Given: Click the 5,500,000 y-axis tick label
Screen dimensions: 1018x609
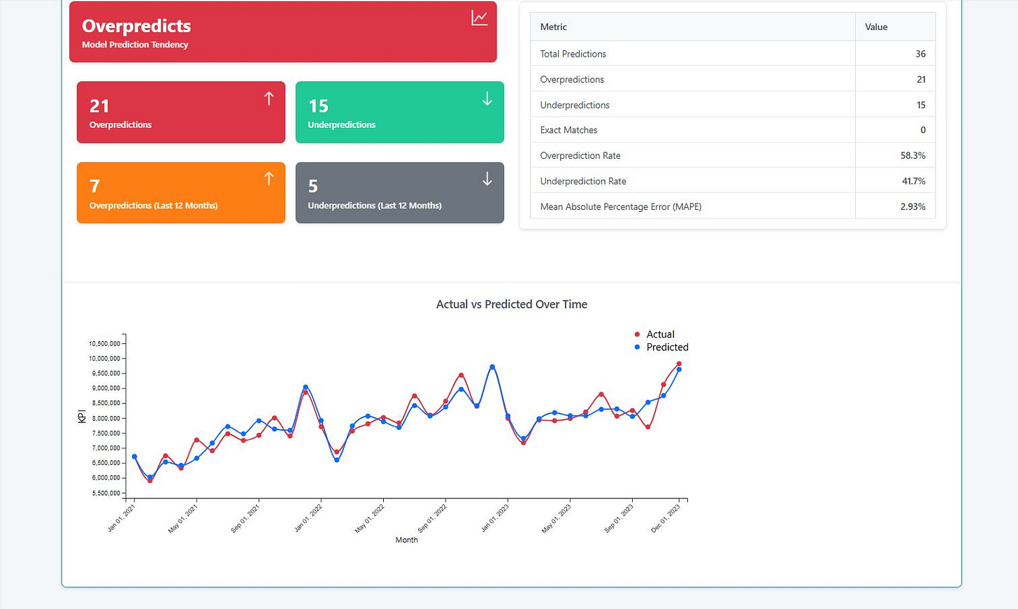Looking at the screenshot, I should tap(106, 493).
